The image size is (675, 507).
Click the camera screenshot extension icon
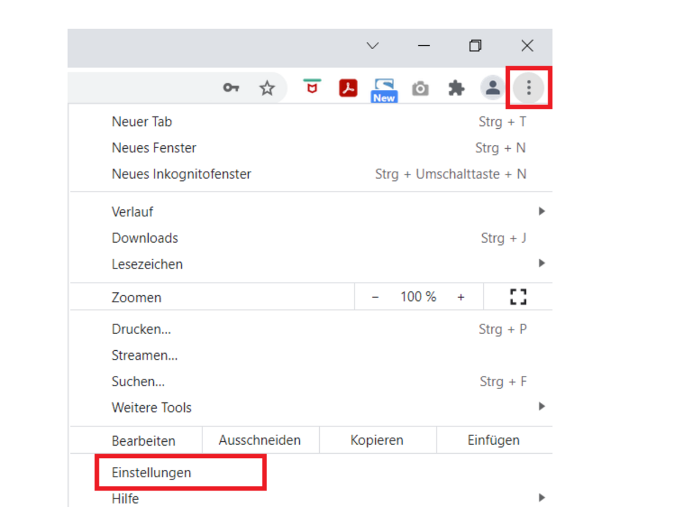420,89
